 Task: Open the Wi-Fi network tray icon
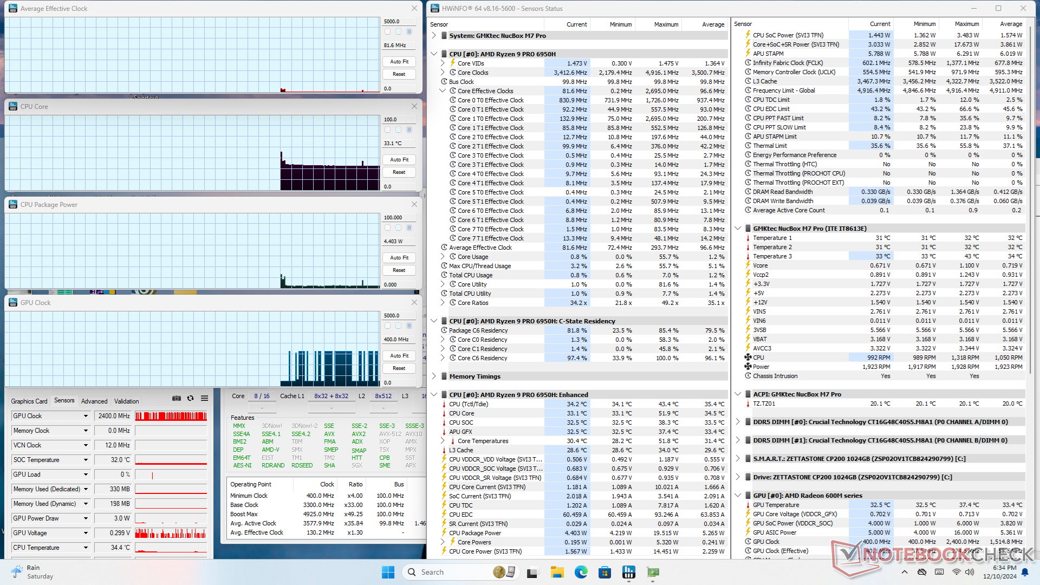point(957,572)
